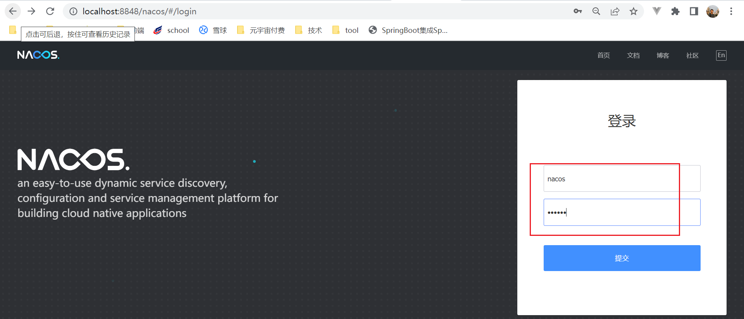Image resolution: width=744 pixels, height=319 pixels.
Task: Toggle the browser side panel icon
Action: coord(694,11)
